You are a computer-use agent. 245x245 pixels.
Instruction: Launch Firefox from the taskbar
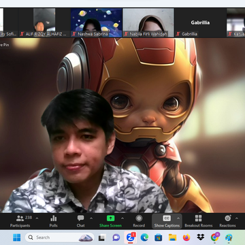[186, 238]
